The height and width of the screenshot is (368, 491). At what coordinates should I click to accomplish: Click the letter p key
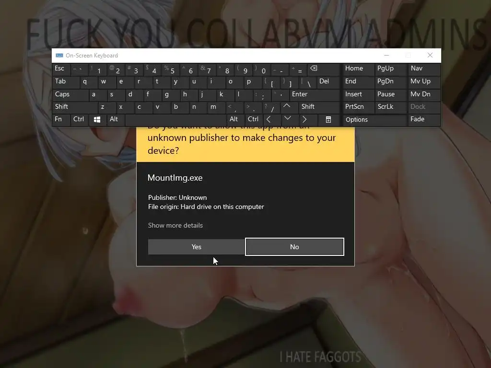click(252, 81)
